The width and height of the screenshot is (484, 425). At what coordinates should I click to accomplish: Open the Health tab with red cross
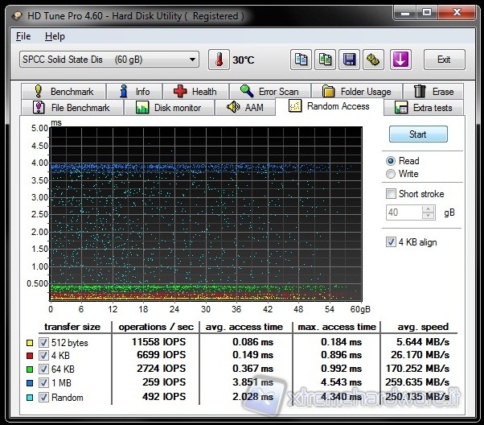click(195, 92)
